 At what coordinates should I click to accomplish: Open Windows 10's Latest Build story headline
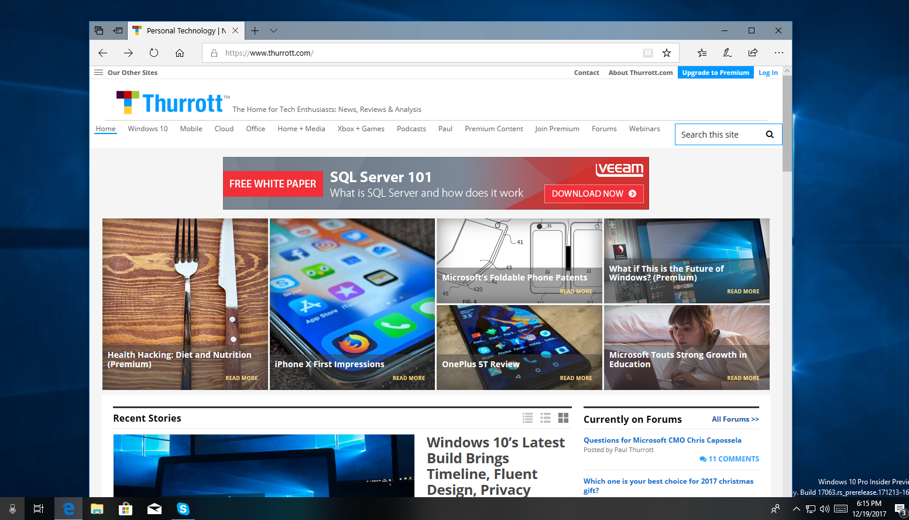pyautogui.click(x=496, y=466)
